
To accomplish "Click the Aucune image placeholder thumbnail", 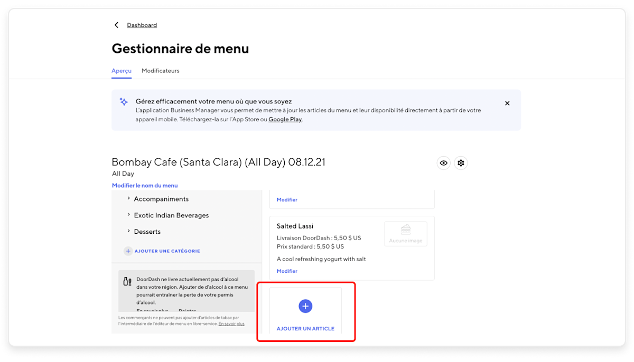I will [x=406, y=234].
